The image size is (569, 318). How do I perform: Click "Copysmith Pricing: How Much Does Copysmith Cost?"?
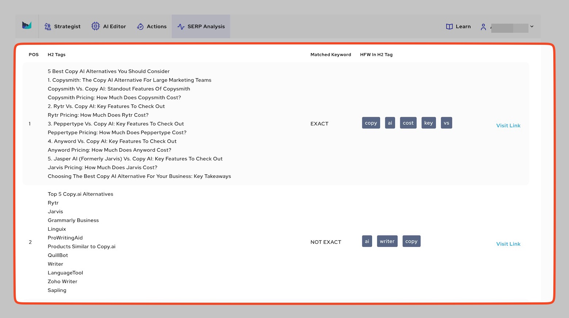point(114,98)
